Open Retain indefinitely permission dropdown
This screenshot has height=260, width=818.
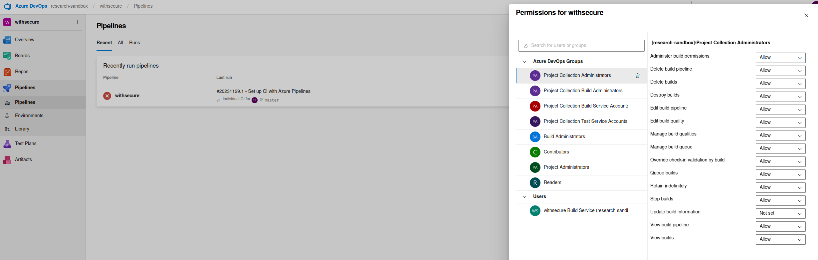tap(780, 187)
